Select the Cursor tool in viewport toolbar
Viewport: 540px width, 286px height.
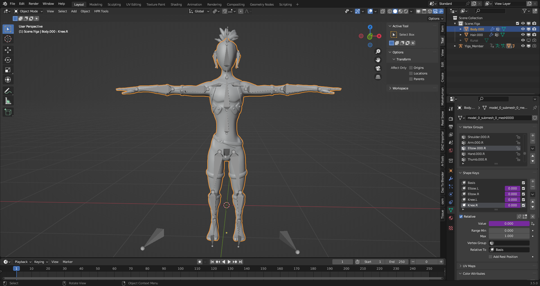click(x=8, y=39)
